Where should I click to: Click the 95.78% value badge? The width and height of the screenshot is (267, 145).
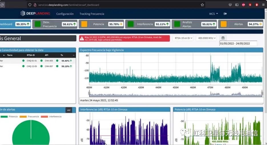click(x=116, y=24)
